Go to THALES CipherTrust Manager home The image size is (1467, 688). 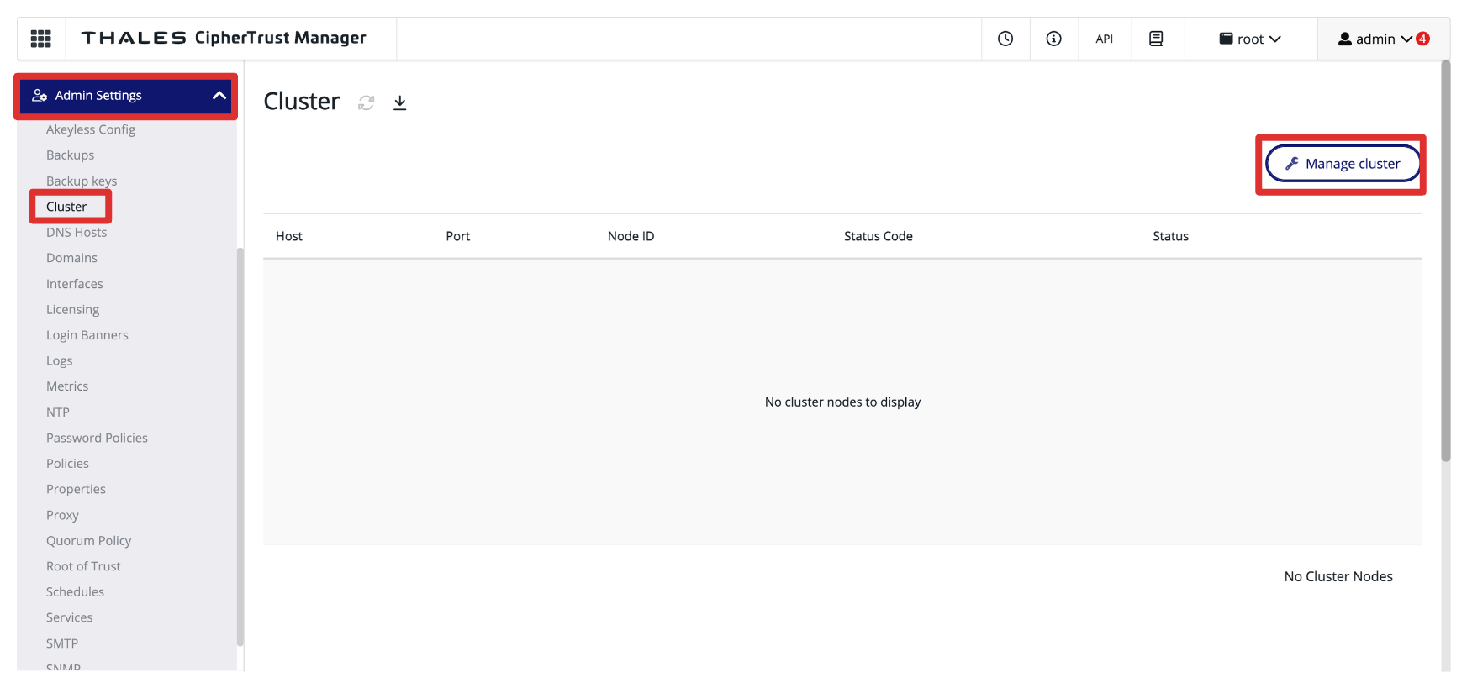[224, 38]
